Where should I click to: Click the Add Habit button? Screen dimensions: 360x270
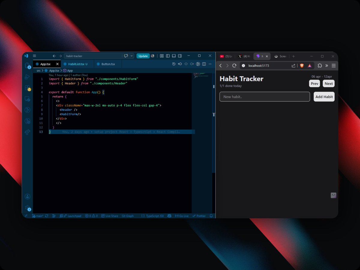(324, 97)
